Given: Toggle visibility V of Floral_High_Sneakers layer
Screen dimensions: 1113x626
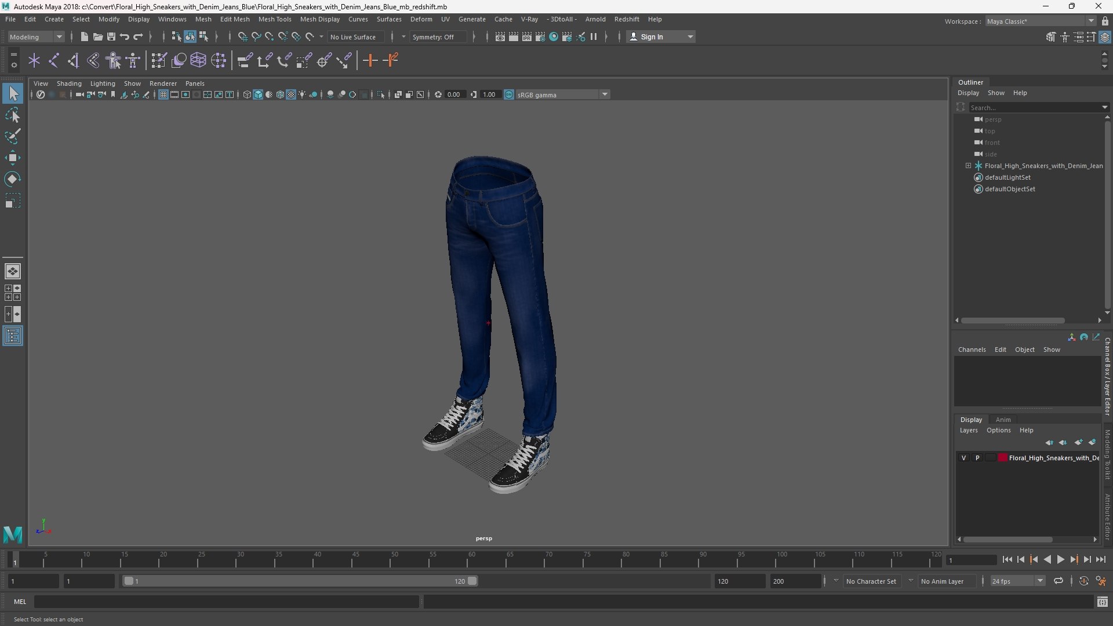Looking at the screenshot, I should click(963, 458).
